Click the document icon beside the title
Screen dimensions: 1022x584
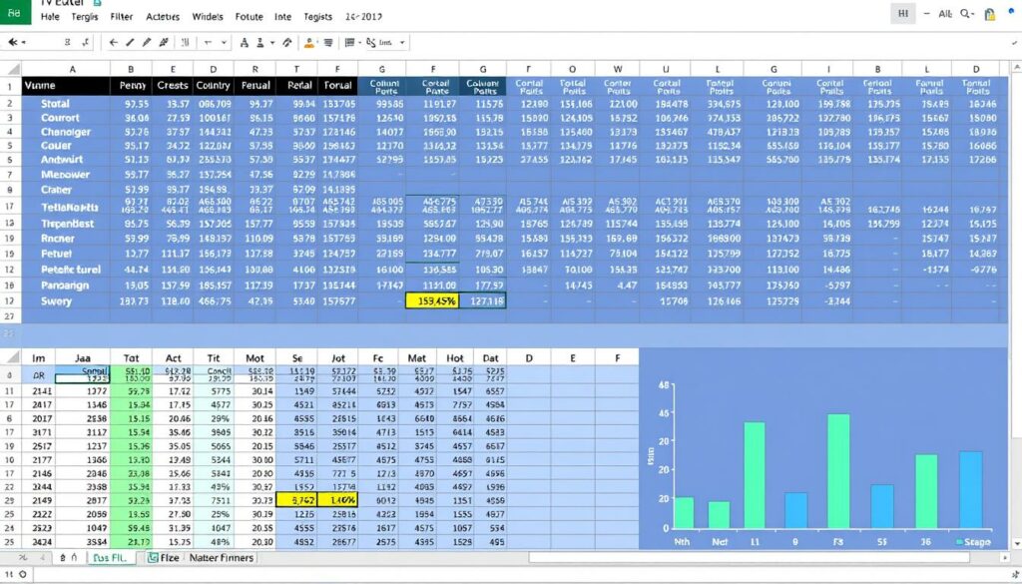(98, 3)
